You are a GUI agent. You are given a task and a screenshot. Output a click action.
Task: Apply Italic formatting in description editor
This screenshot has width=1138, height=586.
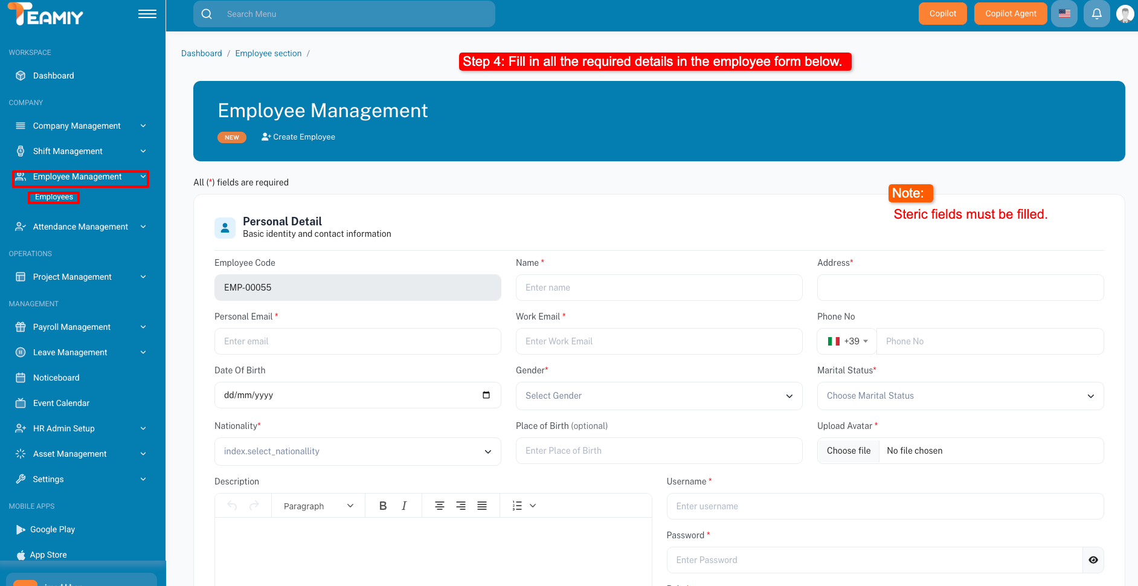click(x=404, y=506)
